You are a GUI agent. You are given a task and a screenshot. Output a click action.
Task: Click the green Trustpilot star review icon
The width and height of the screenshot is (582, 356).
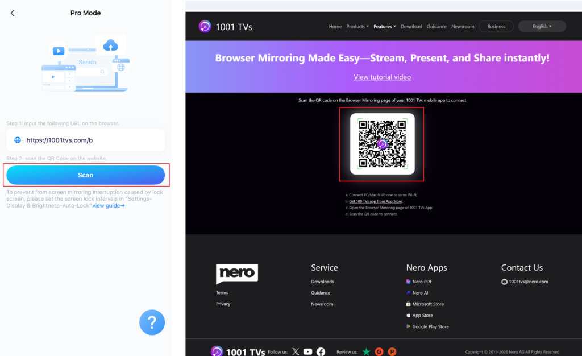[x=367, y=351]
